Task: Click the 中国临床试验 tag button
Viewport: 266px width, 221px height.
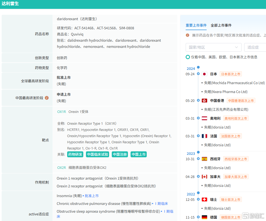Action: tap(97, 155)
